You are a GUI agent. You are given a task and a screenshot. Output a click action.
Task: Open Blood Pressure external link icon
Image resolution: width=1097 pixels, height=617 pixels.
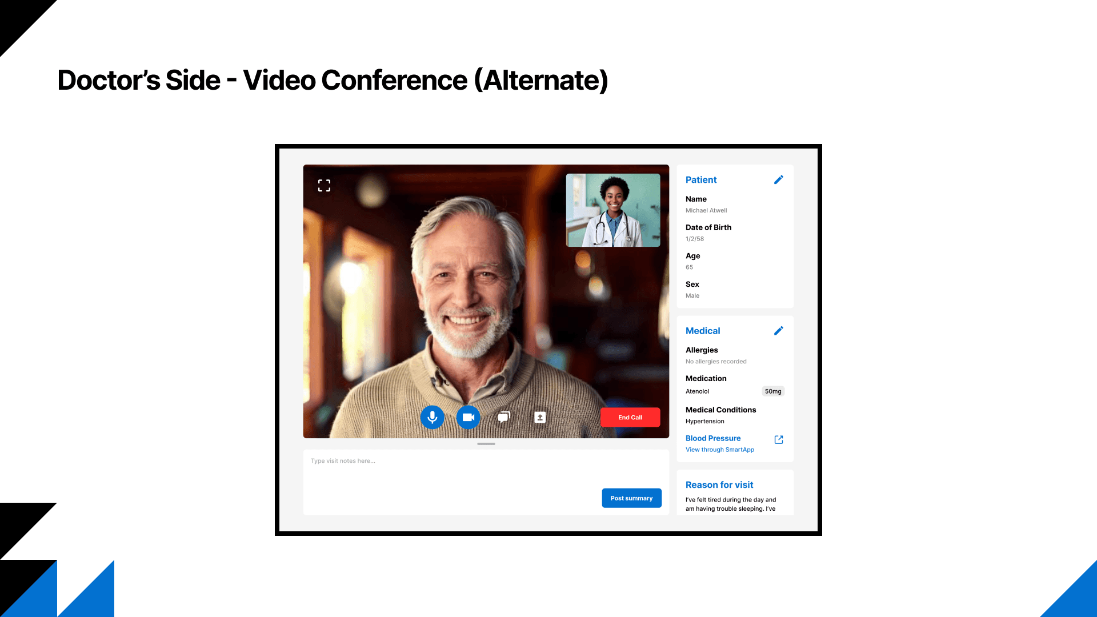(778, 439)
